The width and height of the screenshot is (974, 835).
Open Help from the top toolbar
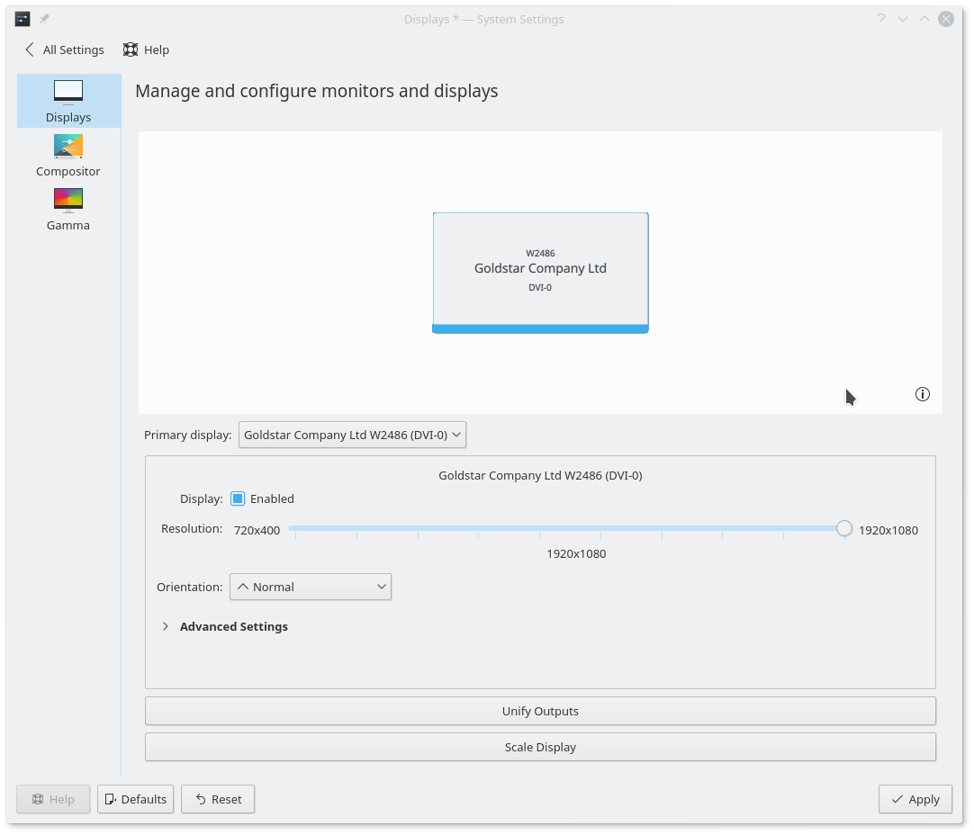pos(146,49)
